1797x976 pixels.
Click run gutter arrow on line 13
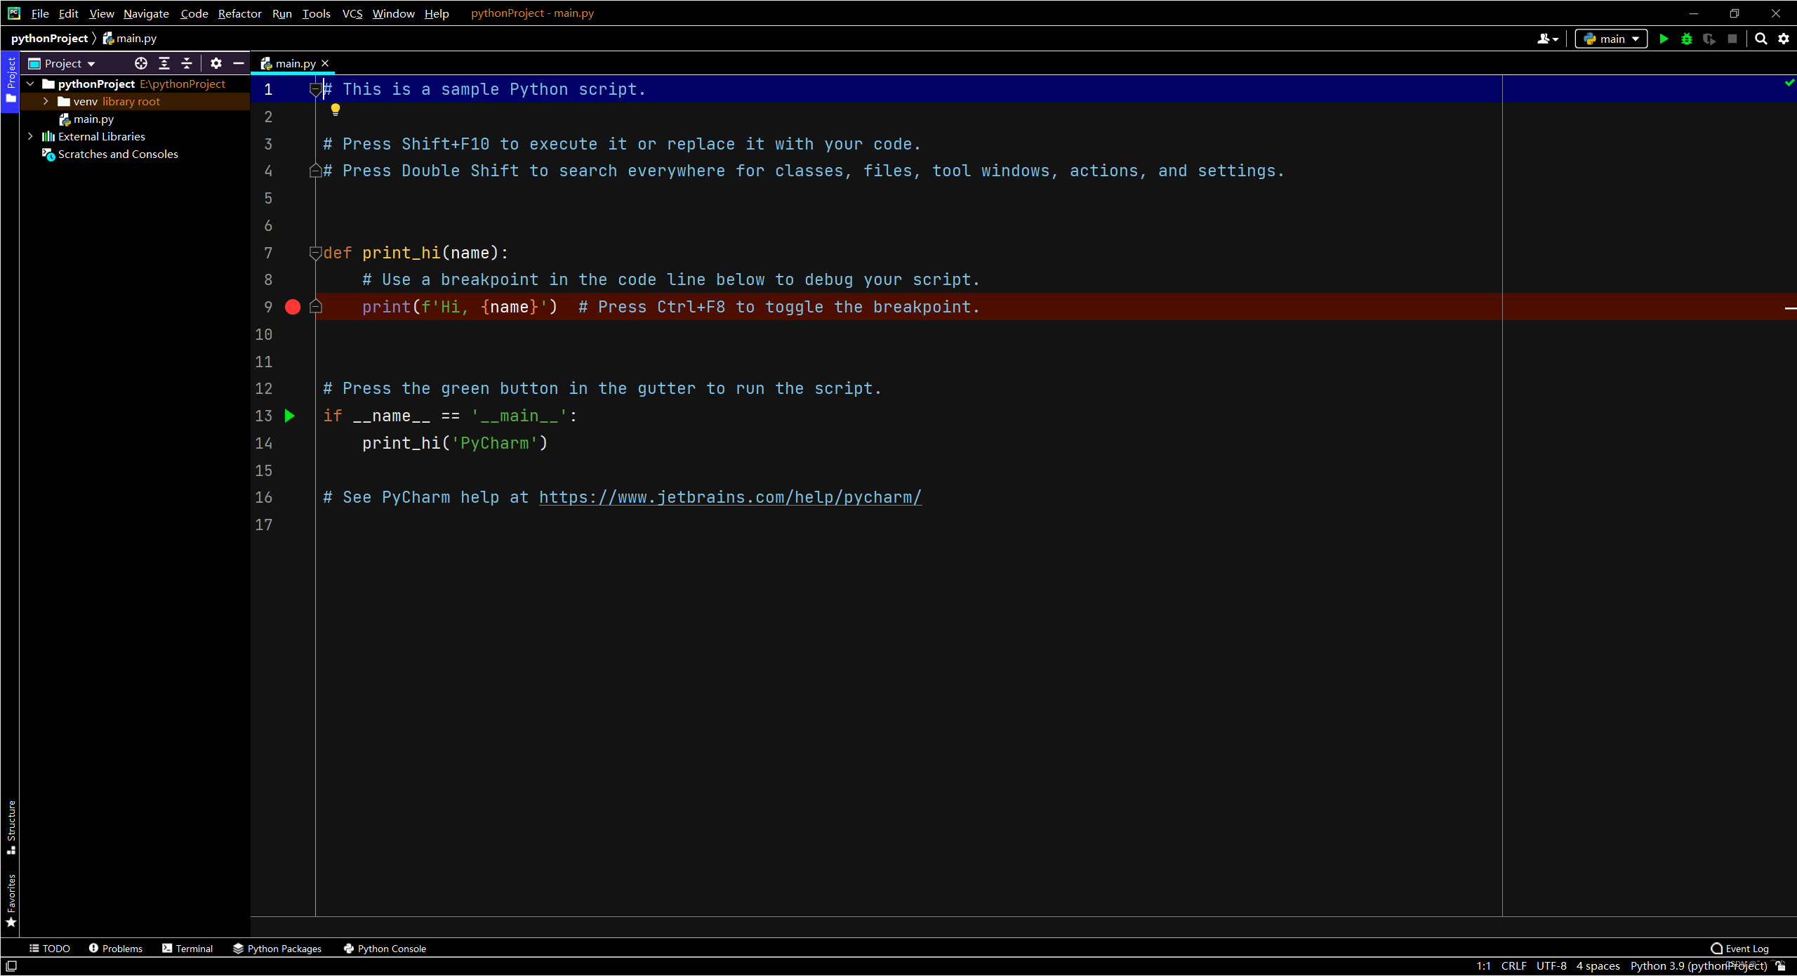[x=290, y=416]
